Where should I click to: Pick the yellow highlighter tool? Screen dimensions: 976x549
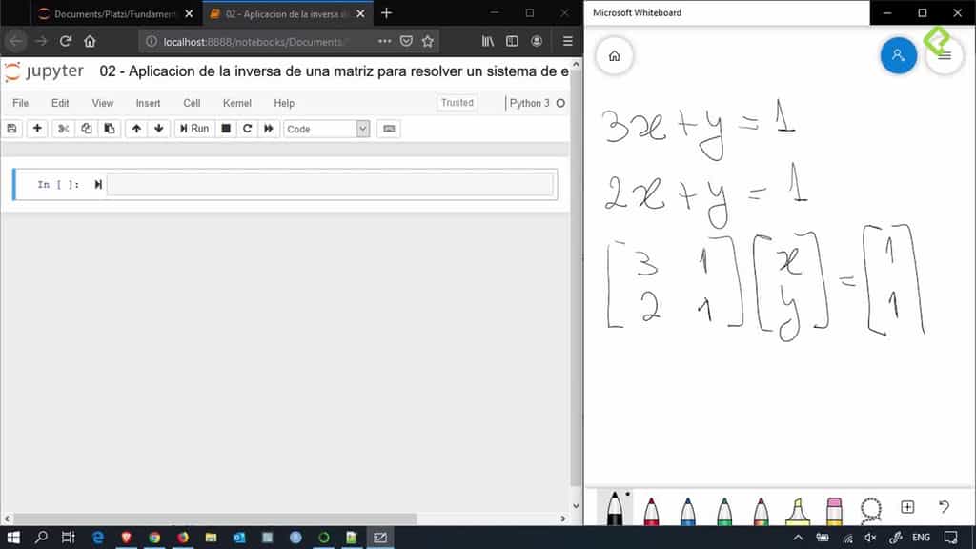pyautogui.click(x=799, y=508)
